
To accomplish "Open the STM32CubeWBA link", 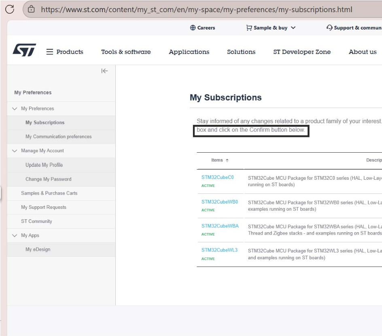I will pos(220,226).
